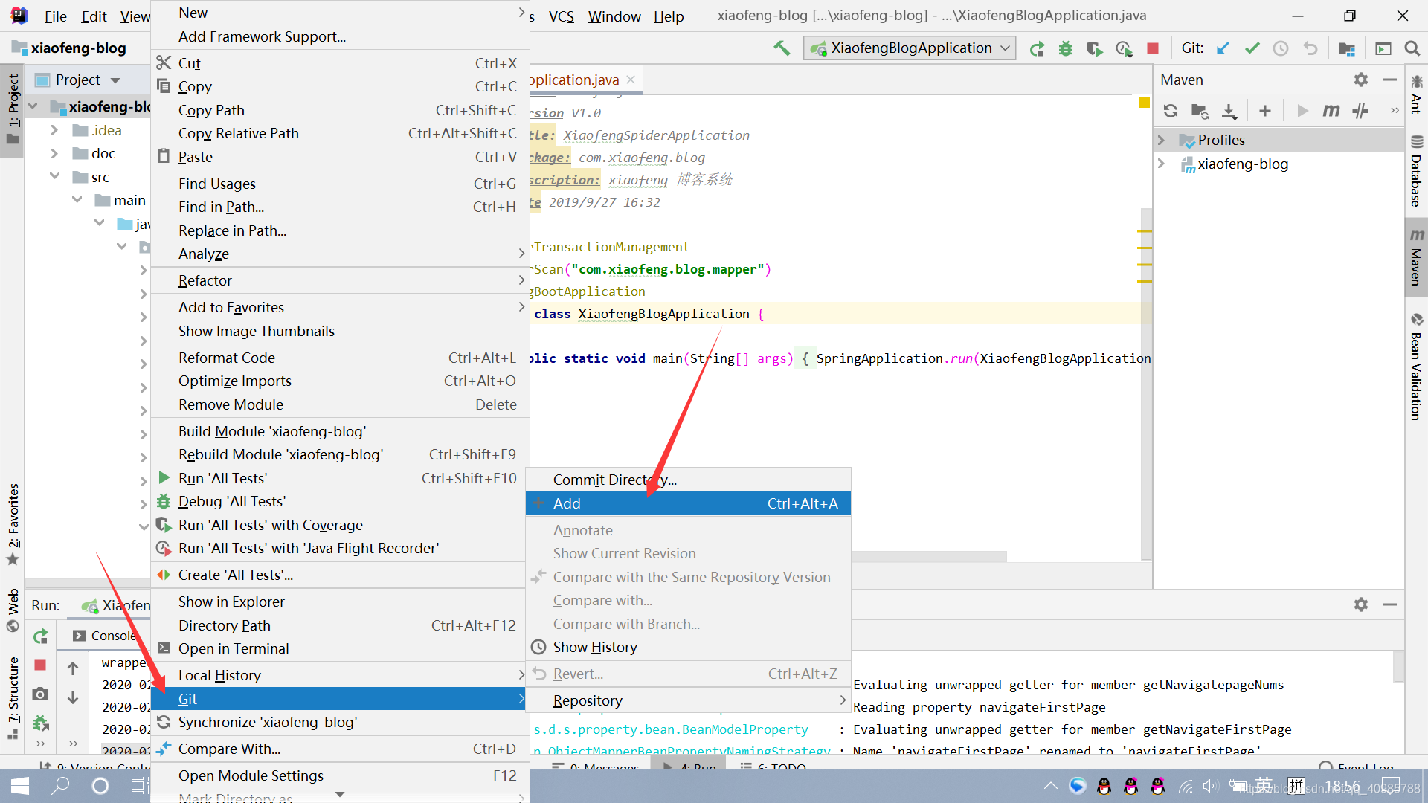Open the run configuration dropdown XiaofengBlogApplication
1428x803 pixels.
(910, 48)
